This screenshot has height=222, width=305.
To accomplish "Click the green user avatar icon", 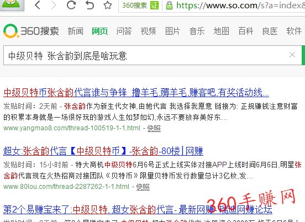I will click(11, 4).
